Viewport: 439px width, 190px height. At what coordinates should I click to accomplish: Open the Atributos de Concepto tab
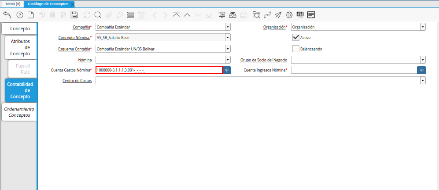(x=21, y=47)
